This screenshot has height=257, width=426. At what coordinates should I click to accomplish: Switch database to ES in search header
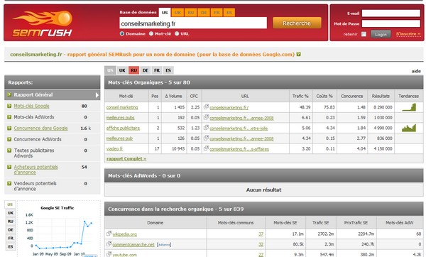tap(229, 13)
